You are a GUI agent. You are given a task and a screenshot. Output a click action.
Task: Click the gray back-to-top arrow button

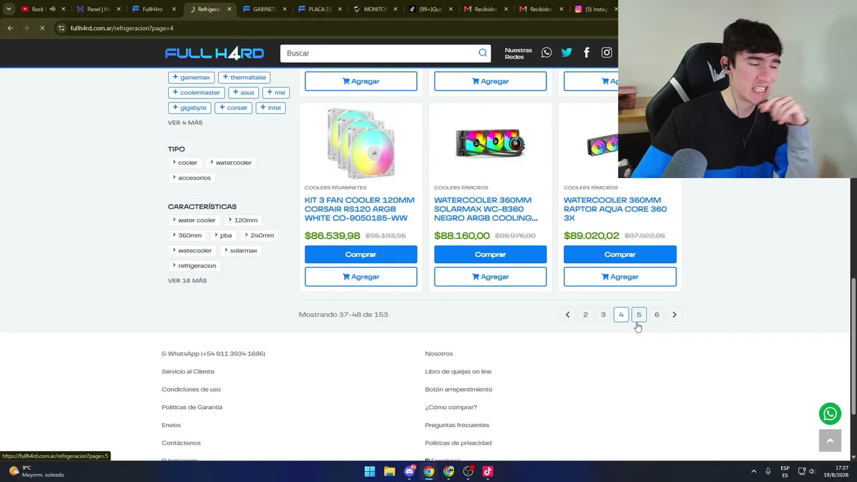pyautogui.click(x=830, y=440)
